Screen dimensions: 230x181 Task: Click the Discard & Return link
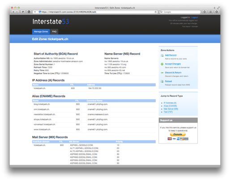click(x=173, y=72)
